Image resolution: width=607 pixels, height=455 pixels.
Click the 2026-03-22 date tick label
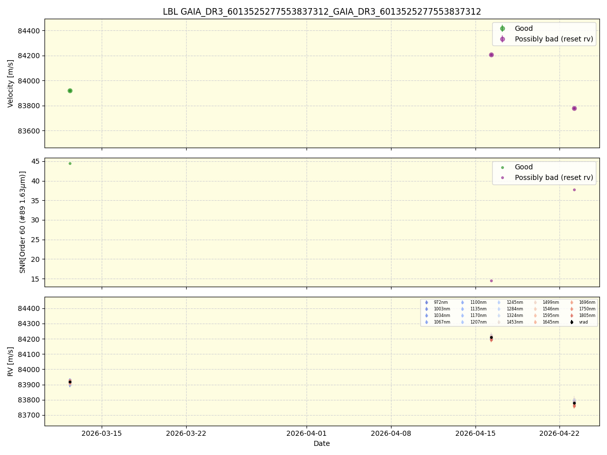(186, 433)
